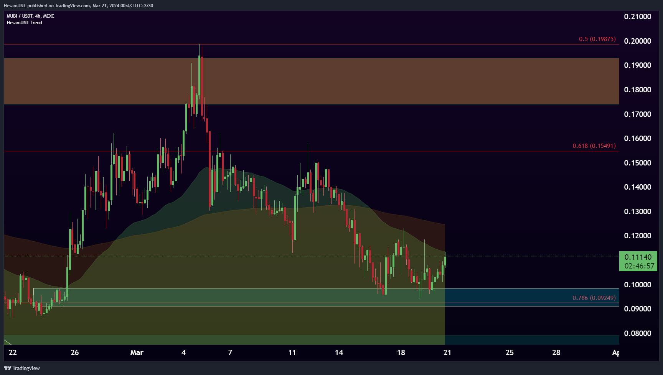This screenshot has height=375, width=663.
Task: Click the 0.5 (0.19875) Fibonacci level label
Action: point(597,39)
